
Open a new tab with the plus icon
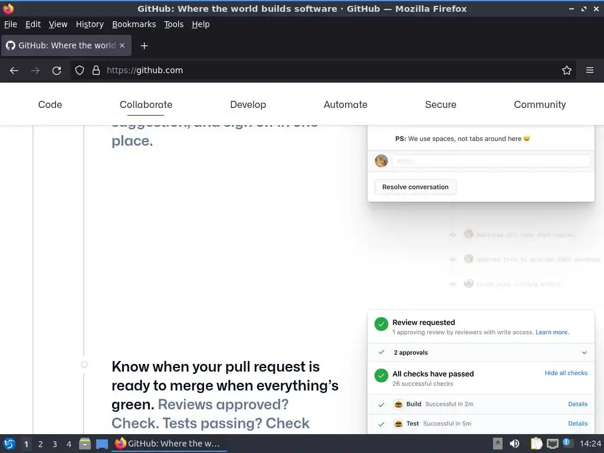coord(144,46)
